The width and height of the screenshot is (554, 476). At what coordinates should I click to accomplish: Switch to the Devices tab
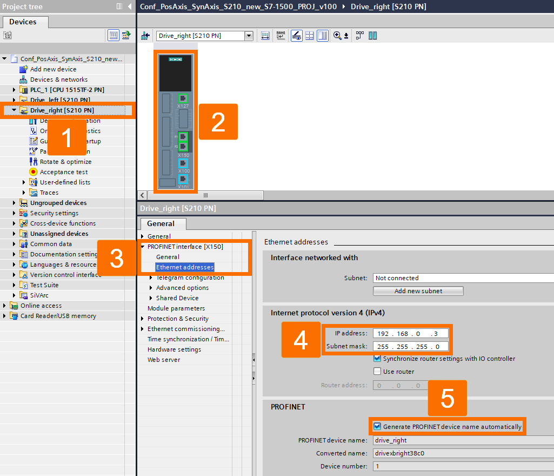[25, 22]
